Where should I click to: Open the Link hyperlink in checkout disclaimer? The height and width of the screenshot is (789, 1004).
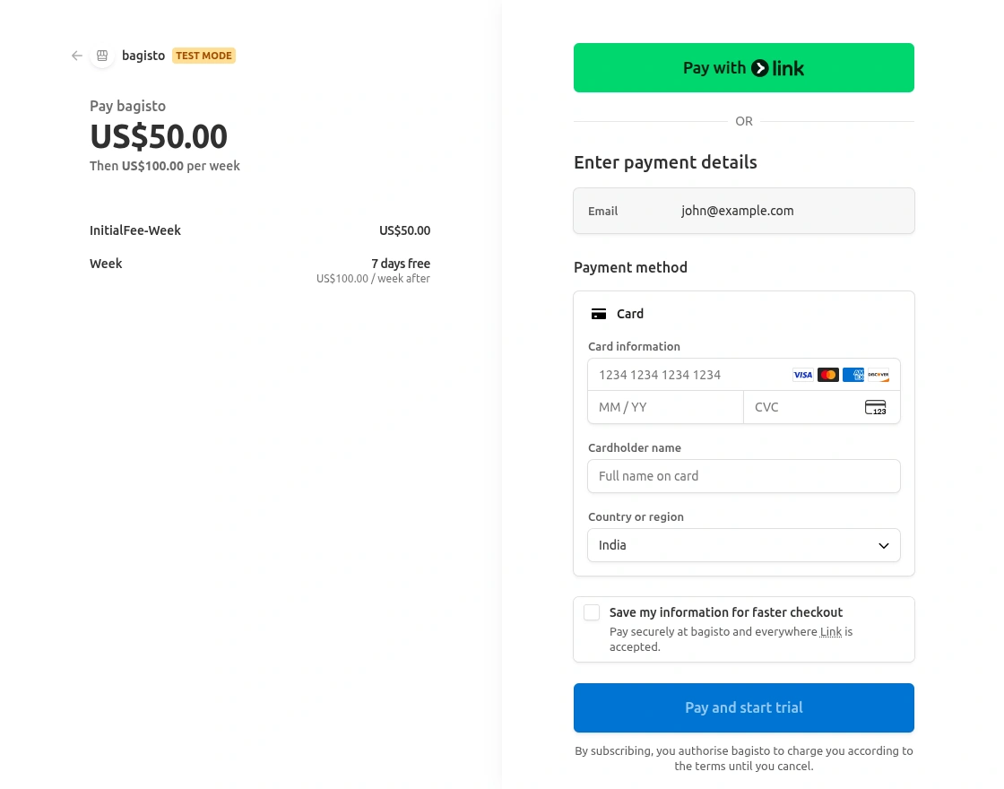(830, 631)
